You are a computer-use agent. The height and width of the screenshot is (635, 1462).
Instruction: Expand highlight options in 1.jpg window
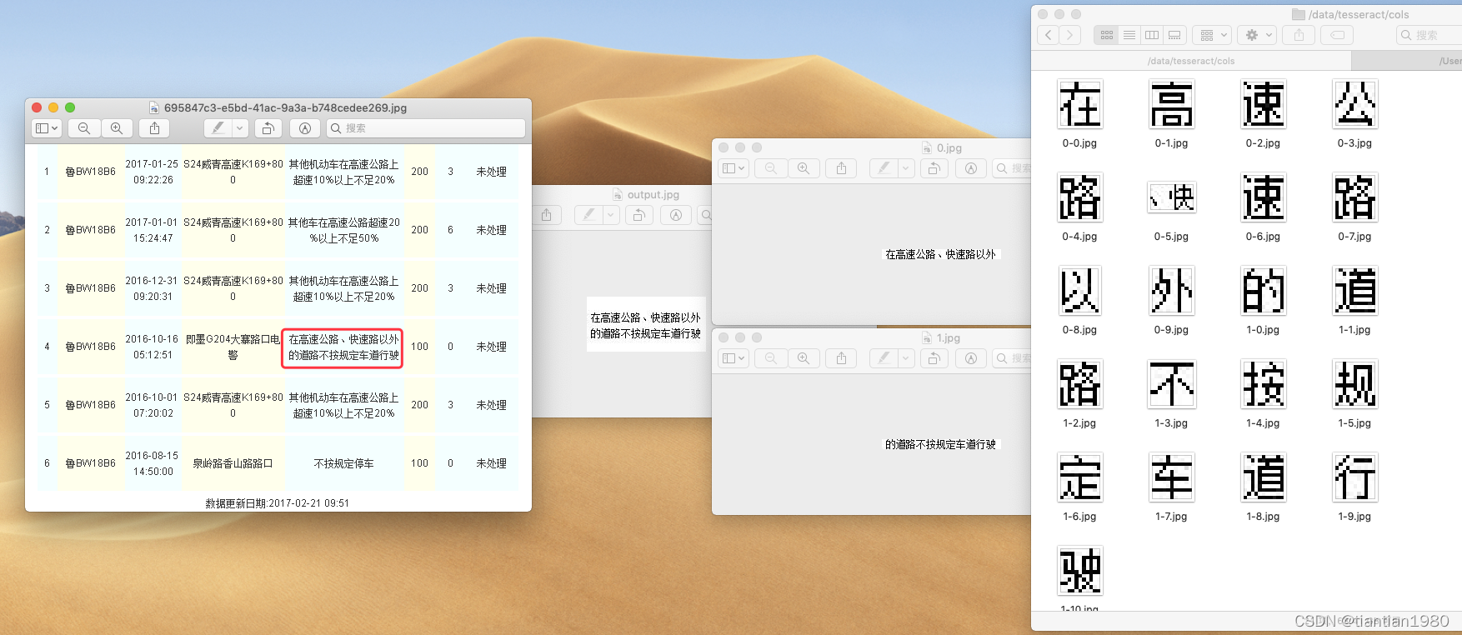click(x=905, y=358)
